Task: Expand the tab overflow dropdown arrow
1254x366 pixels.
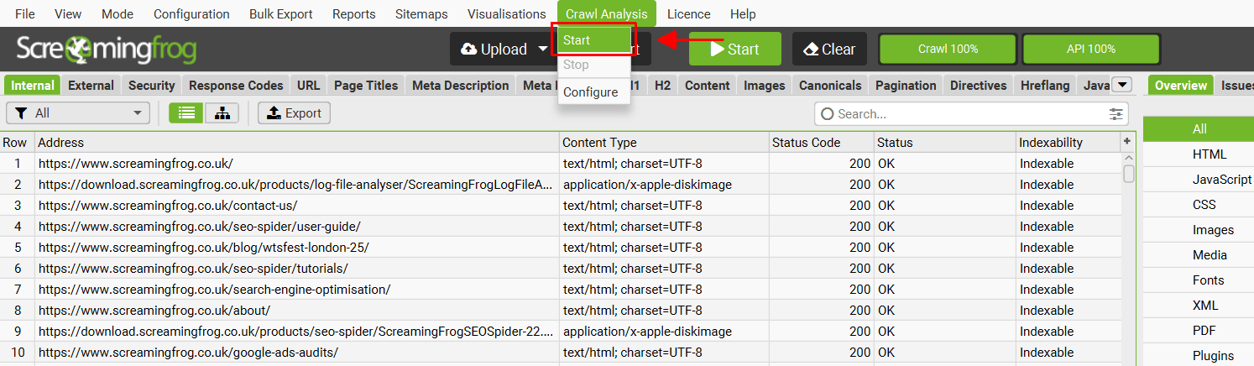Action: [x=1123, y=85]
